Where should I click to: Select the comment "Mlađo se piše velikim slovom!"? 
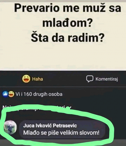[61, 133]
